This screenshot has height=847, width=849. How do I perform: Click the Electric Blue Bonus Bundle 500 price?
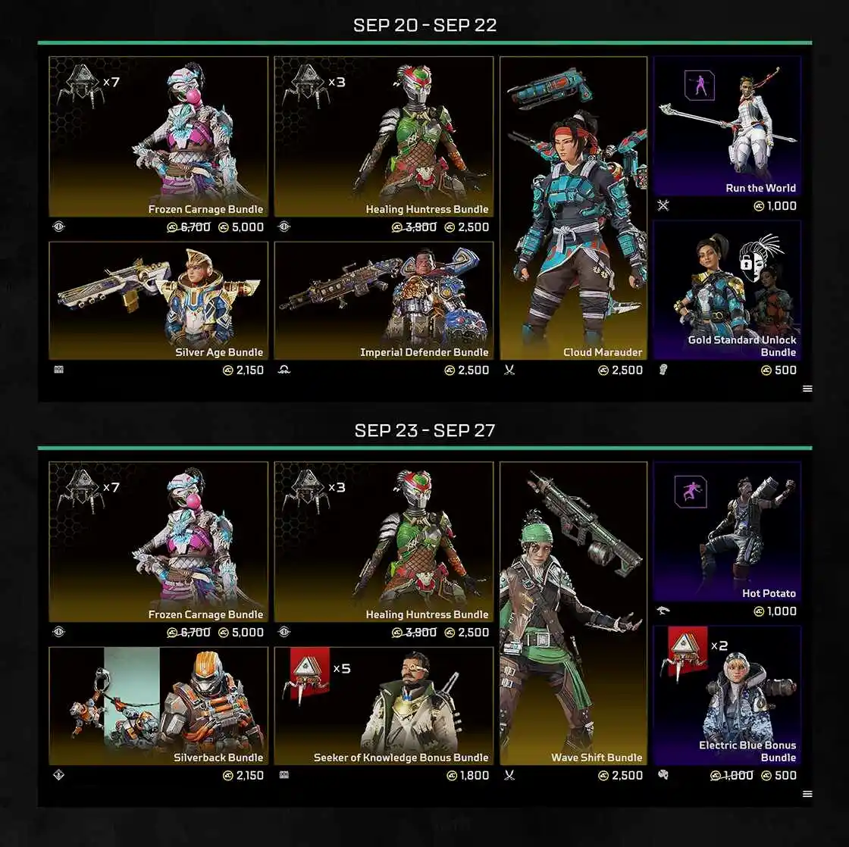point(779,776)
